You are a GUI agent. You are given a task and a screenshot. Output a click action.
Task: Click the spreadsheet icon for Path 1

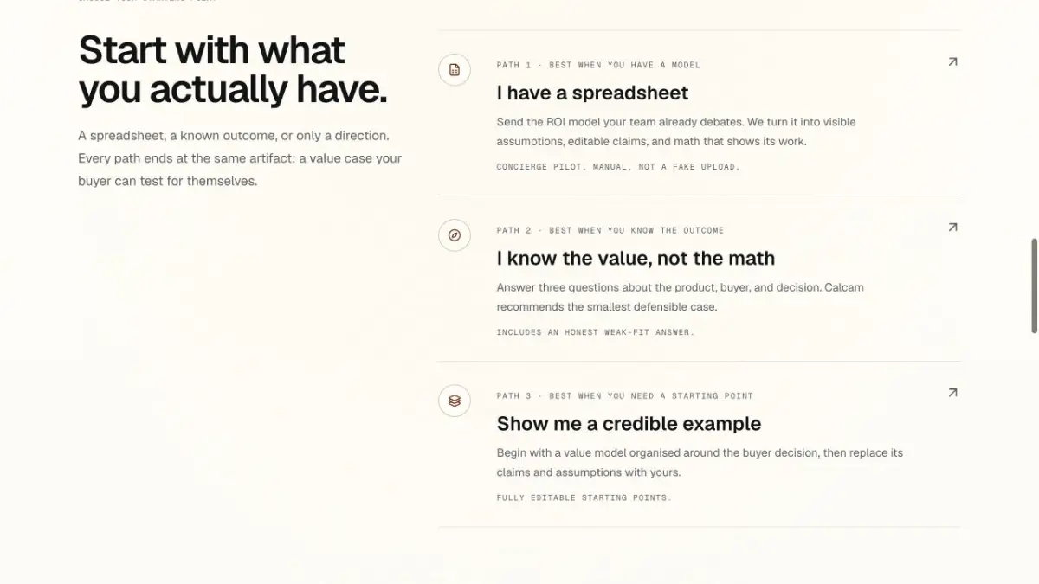click(455, 69)
